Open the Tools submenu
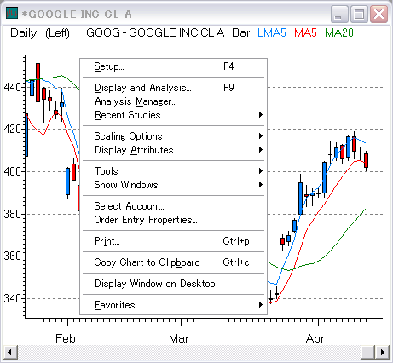393x363 pixels. click(173, 171)
